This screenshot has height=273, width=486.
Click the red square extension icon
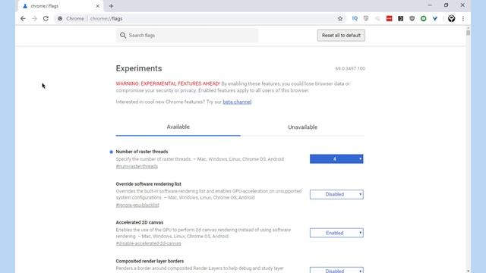[x=389, y=18]
